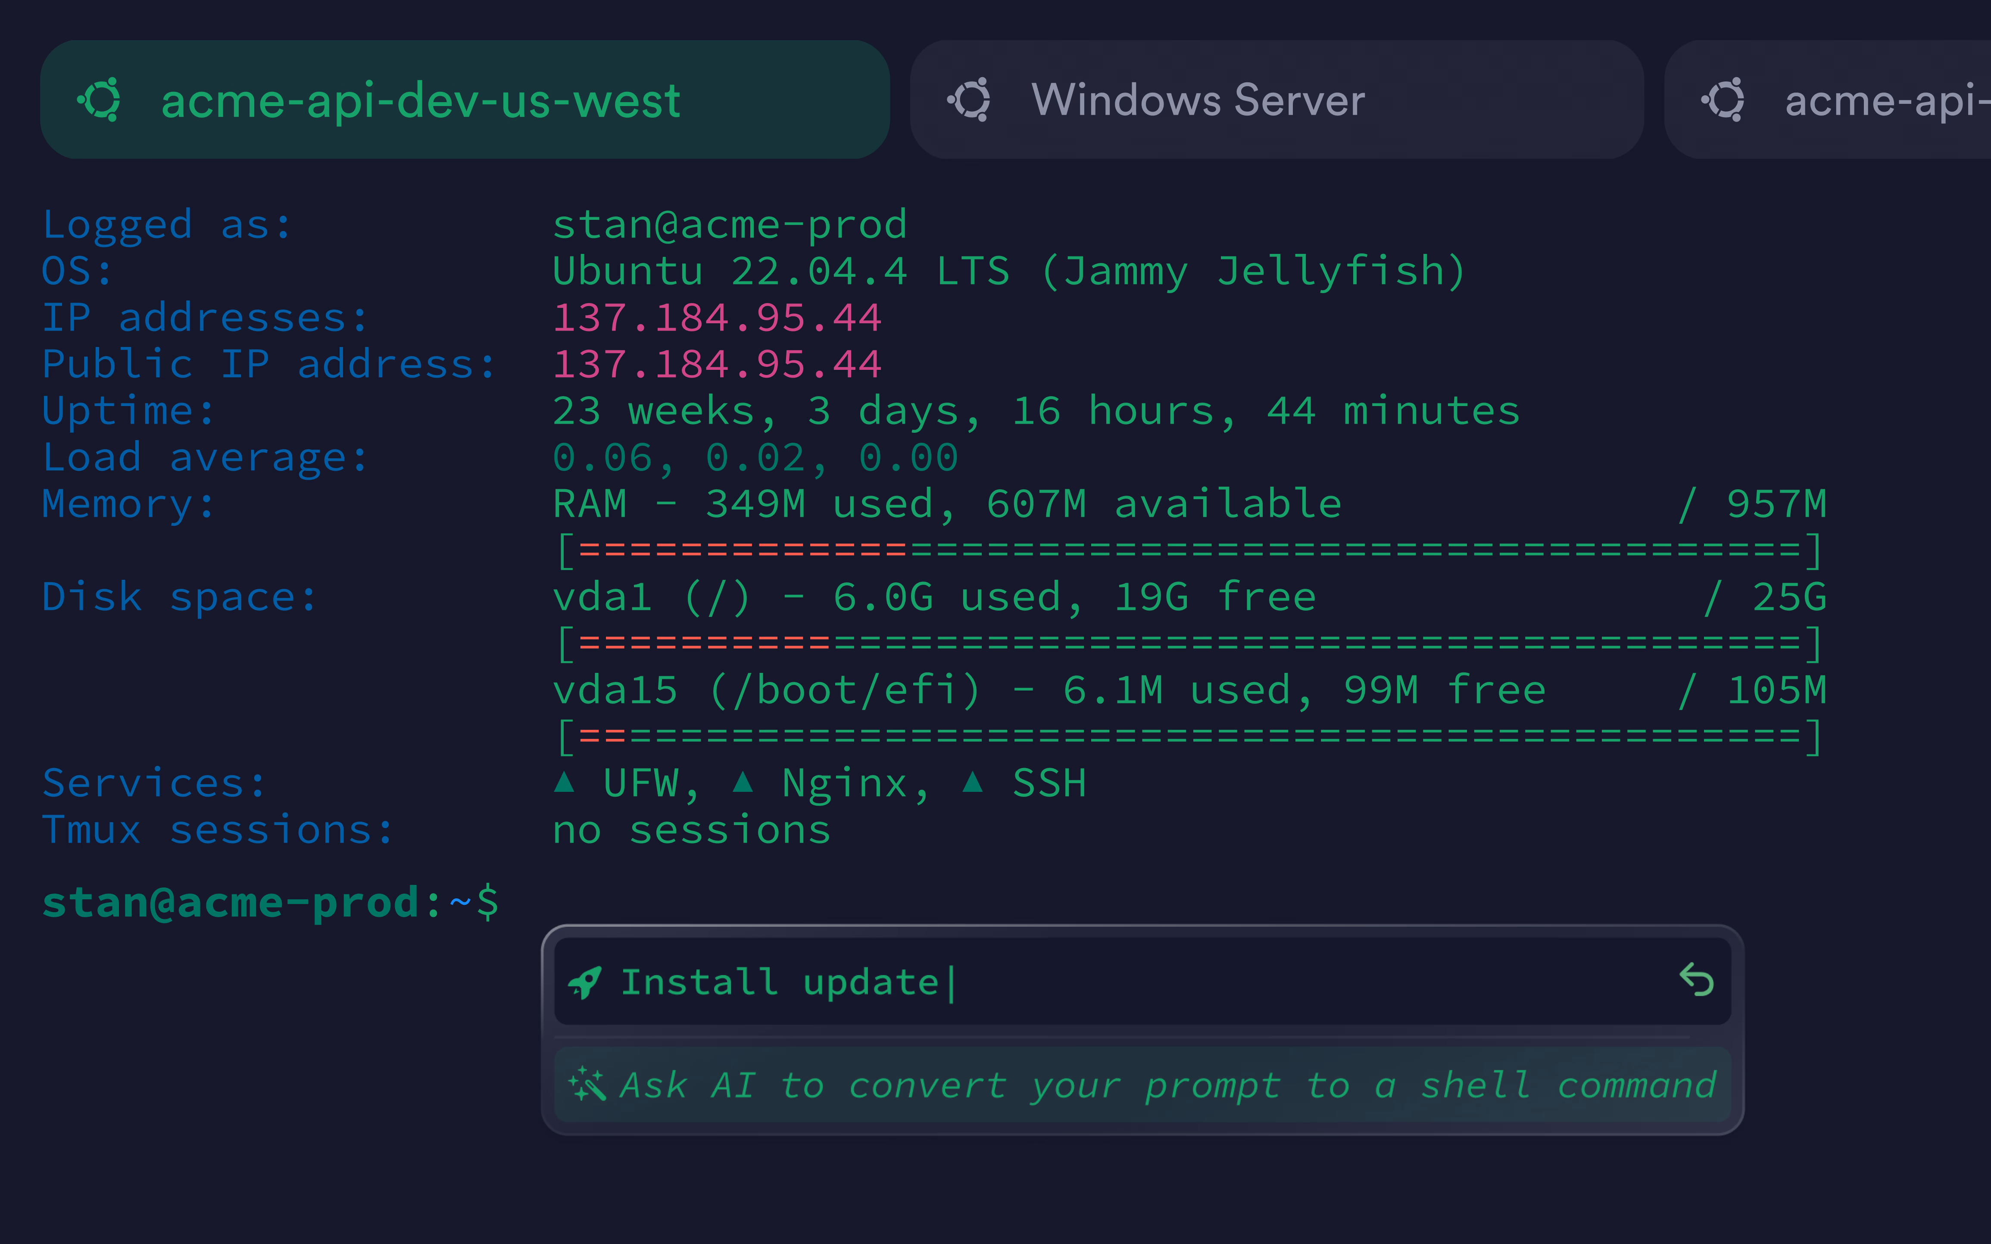
Task: Click the 'Logged as:' value stan@acme-prod
Action: pyautogui.click(x=730, y=225)
